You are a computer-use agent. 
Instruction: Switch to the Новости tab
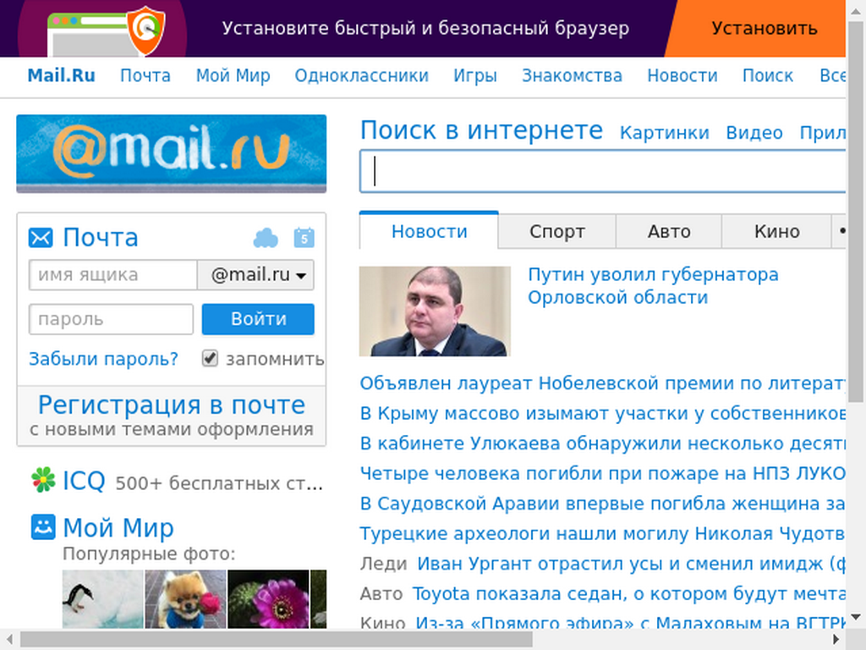429,231
